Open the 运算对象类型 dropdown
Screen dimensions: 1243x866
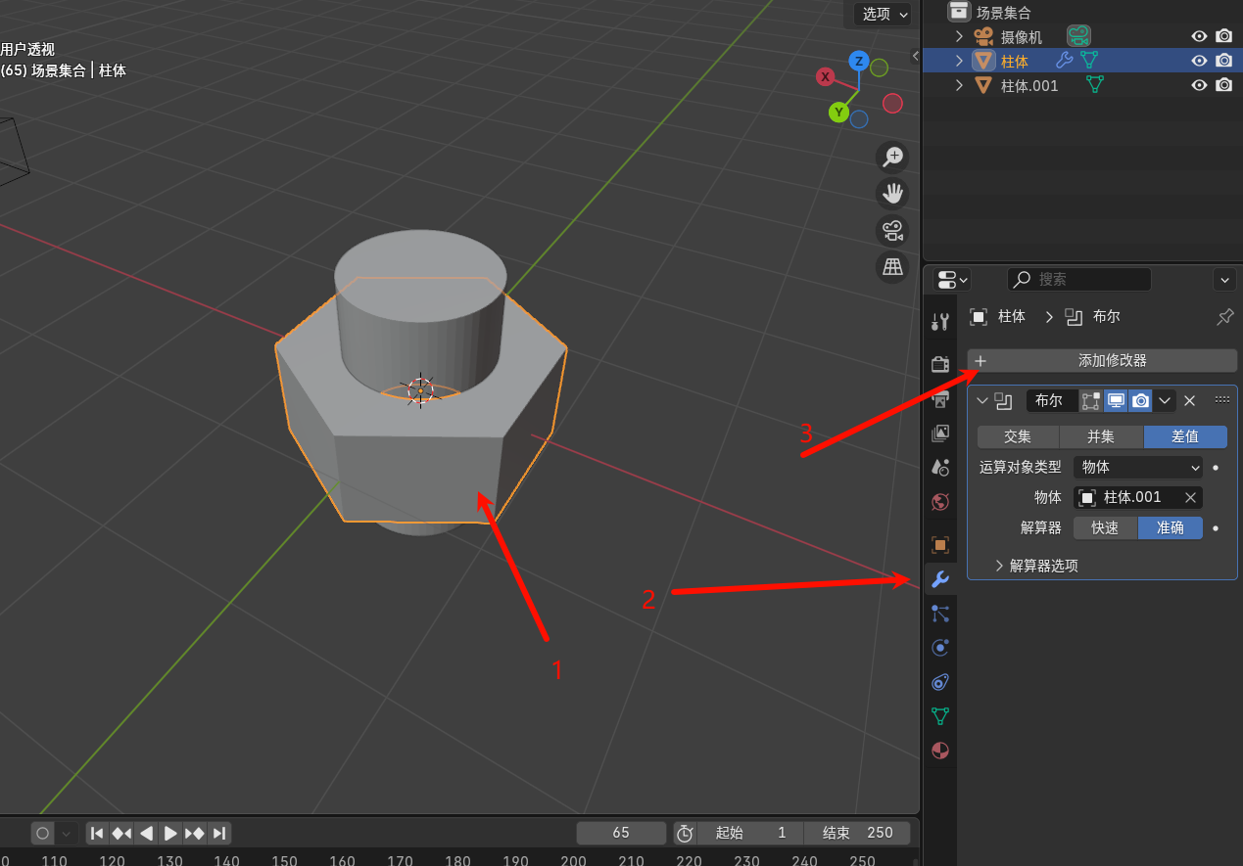[1139, 468]
